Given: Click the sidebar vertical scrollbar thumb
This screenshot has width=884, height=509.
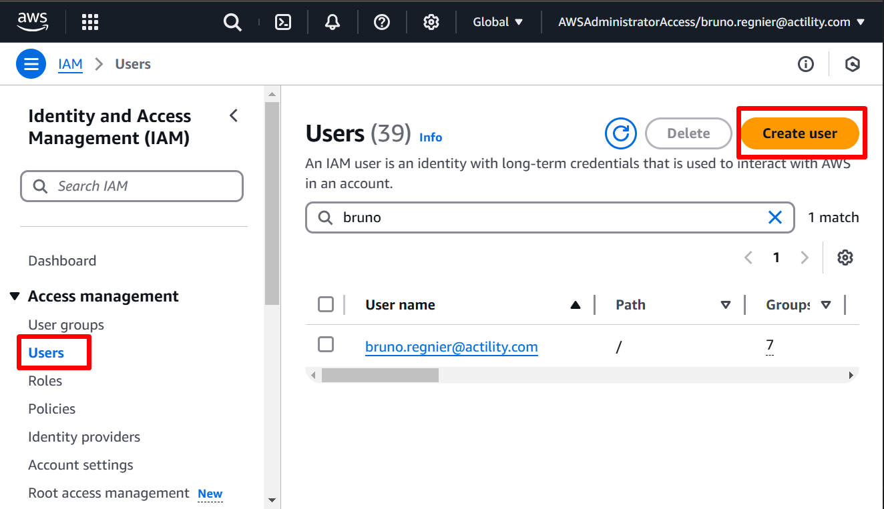Looking at the screenshot, I should (272, 203).
